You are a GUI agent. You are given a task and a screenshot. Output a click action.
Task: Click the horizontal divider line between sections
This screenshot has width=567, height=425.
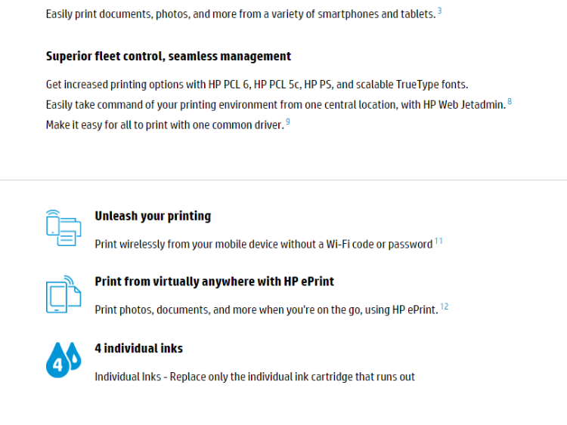283,180
